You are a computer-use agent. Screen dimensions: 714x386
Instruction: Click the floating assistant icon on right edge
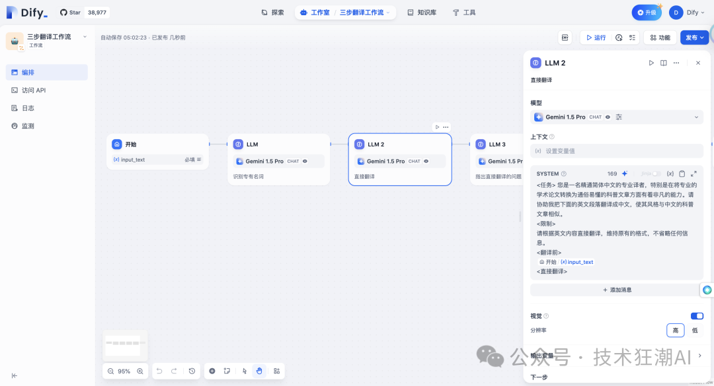point(707,290)
